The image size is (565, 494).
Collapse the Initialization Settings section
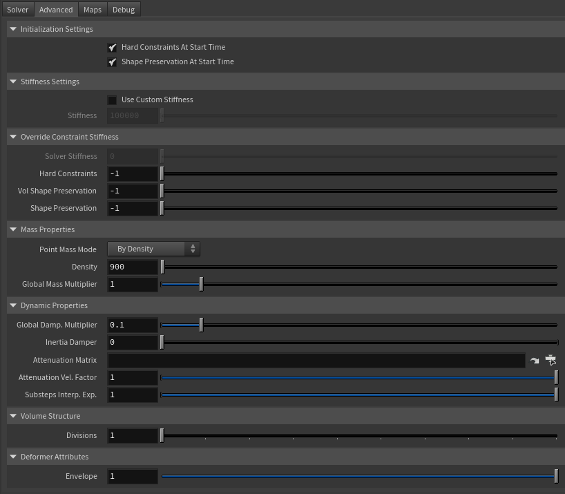click(x=12, y=29)
